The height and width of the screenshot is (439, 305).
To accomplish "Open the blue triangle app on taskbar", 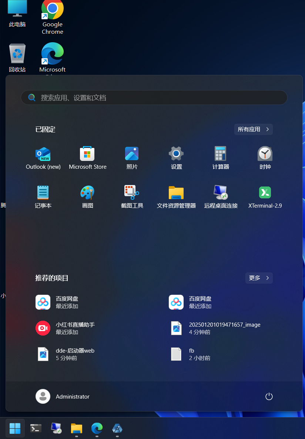I will (x=117, y=428).
